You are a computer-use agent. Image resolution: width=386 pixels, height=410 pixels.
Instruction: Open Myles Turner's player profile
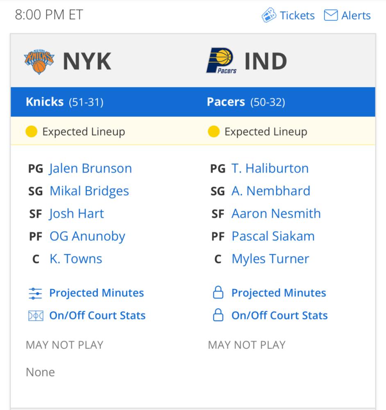270,259
